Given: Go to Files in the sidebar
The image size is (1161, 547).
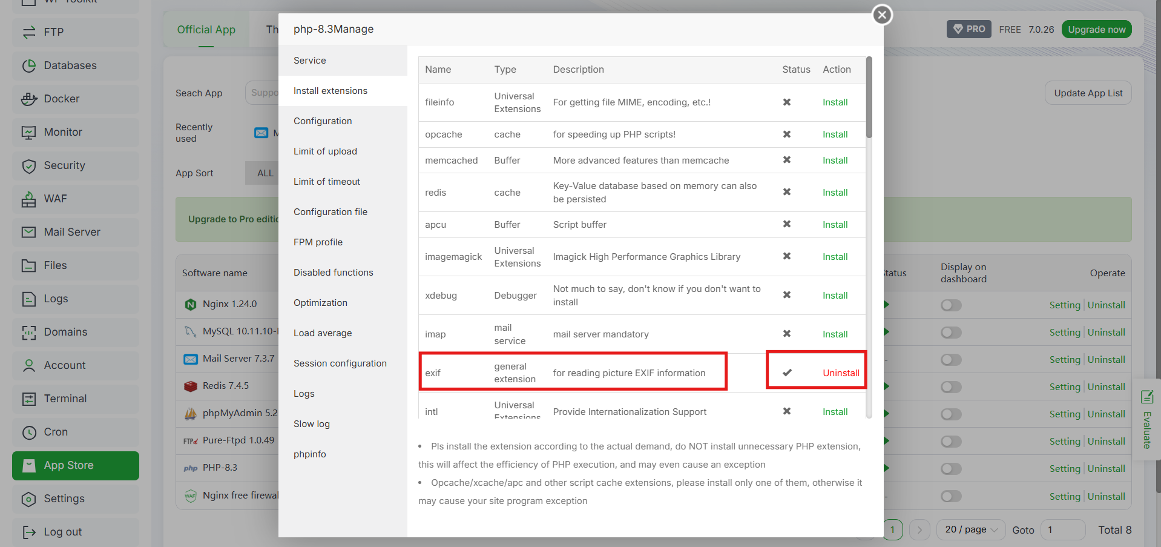Looking at the screenshot, I should 76,265.
